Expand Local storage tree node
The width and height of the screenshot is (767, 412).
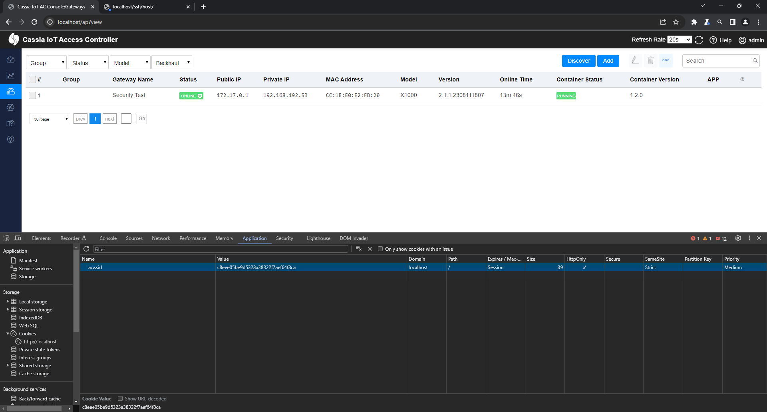click(8, 302)
